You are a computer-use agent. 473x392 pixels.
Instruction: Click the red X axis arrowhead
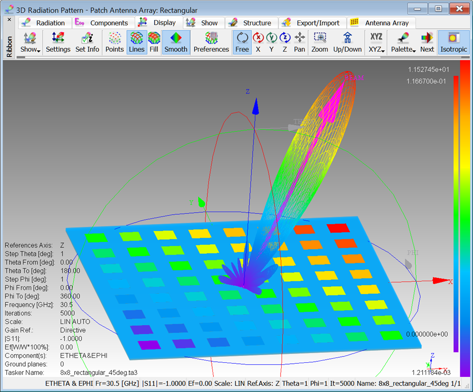click(441, 280)
